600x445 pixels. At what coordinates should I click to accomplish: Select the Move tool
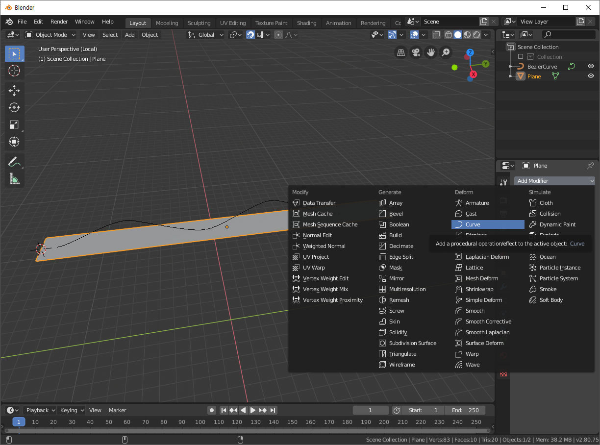point(14,90)
